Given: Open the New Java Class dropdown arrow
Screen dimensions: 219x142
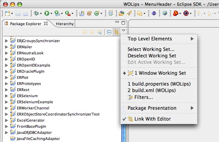Looking at the screenshot, I should click(102, 14).
